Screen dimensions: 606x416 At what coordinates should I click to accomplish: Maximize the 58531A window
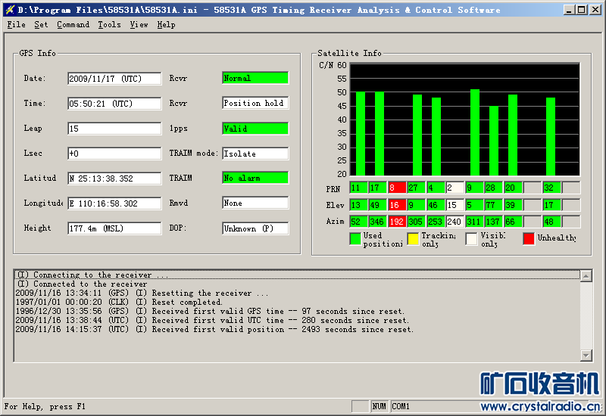tap(582, 10)
